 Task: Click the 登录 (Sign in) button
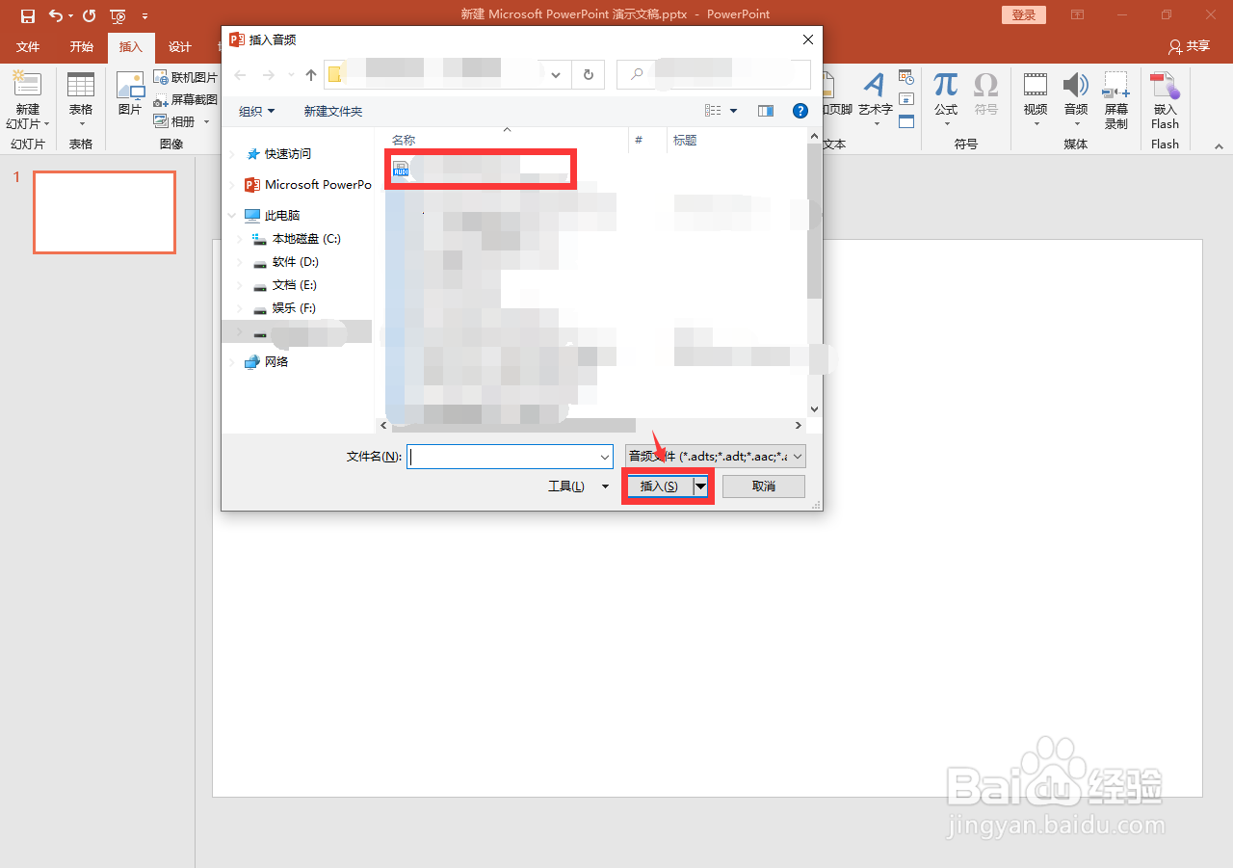[x=1024, y=14]
